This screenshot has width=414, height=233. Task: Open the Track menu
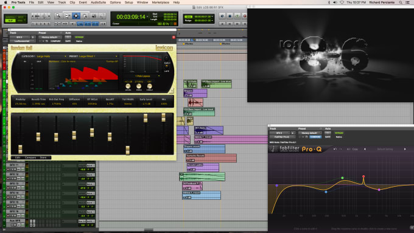tap(61, 2)
